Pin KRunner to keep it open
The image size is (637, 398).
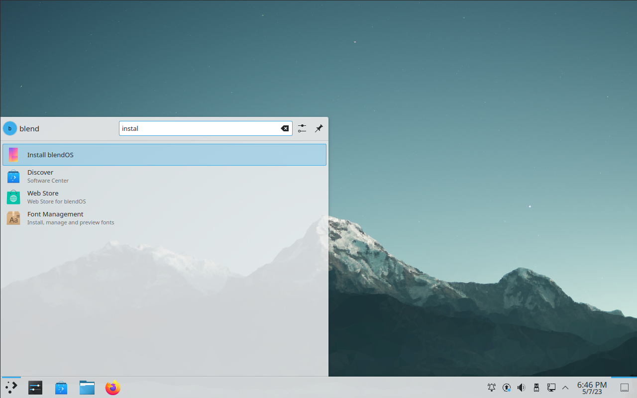319,128
